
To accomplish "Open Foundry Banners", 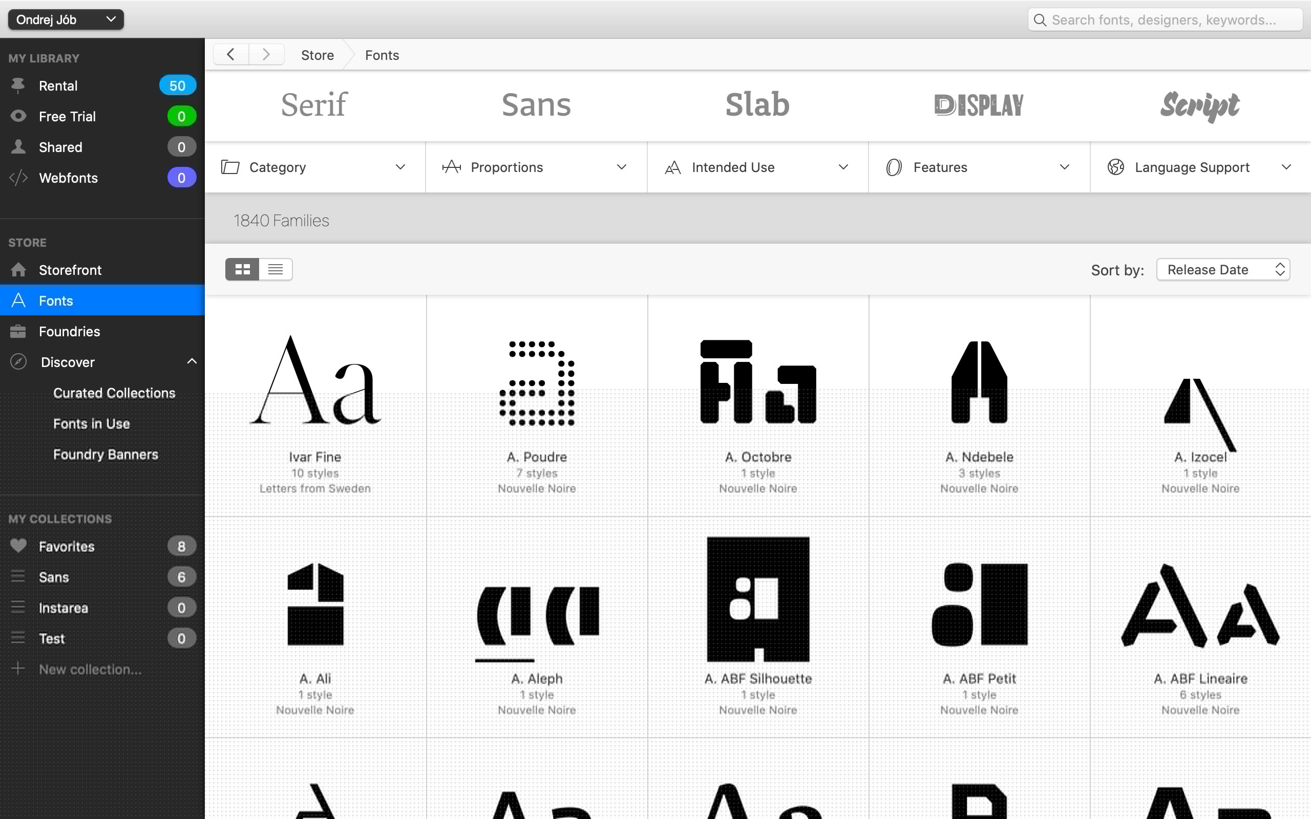I will click(x=105, y=455).
